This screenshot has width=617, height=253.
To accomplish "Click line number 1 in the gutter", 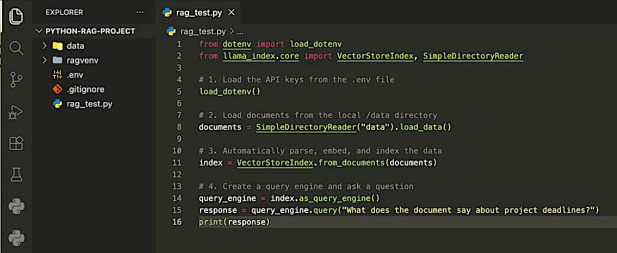I will tap(179, 44).
